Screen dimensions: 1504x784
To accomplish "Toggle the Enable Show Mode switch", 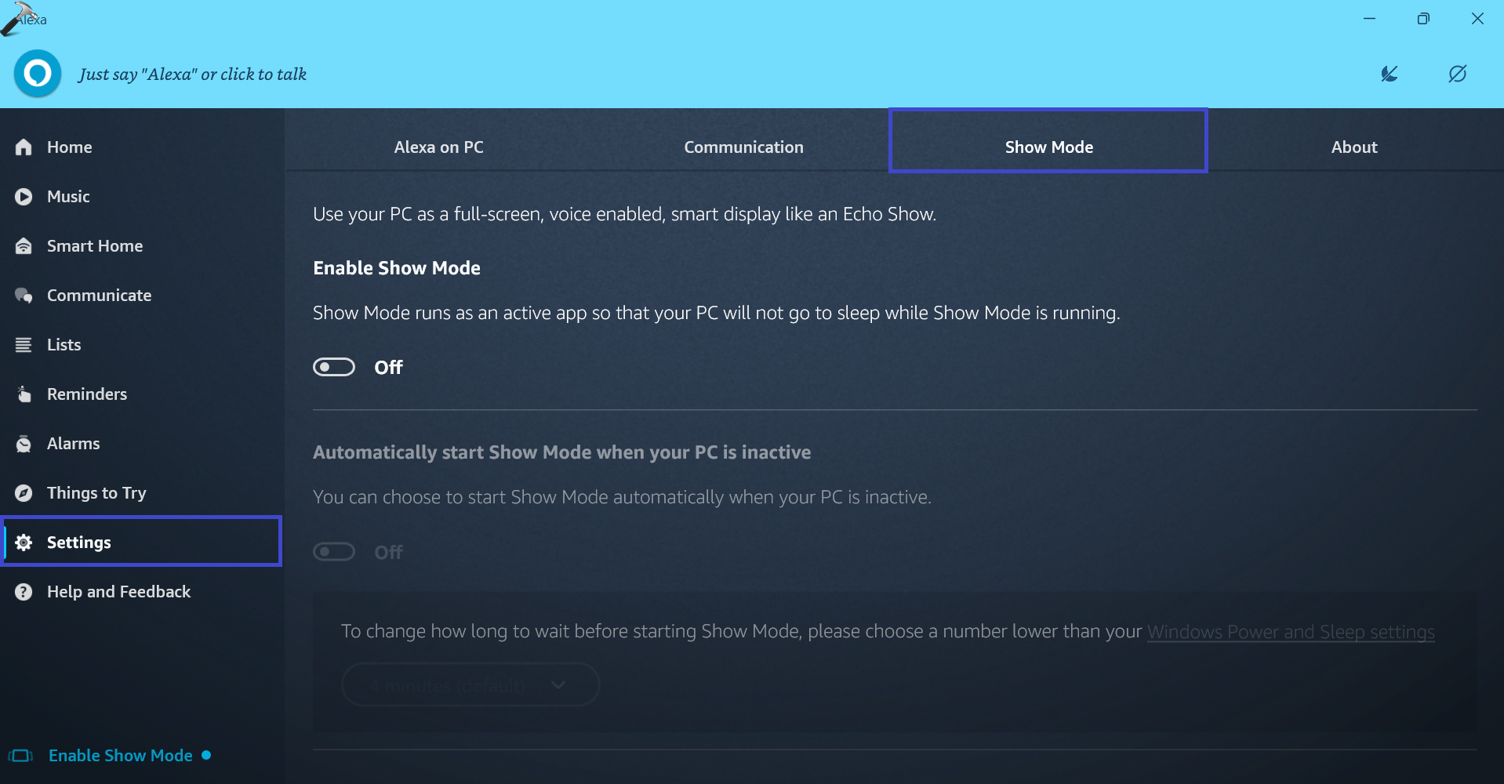I will 334,367.
